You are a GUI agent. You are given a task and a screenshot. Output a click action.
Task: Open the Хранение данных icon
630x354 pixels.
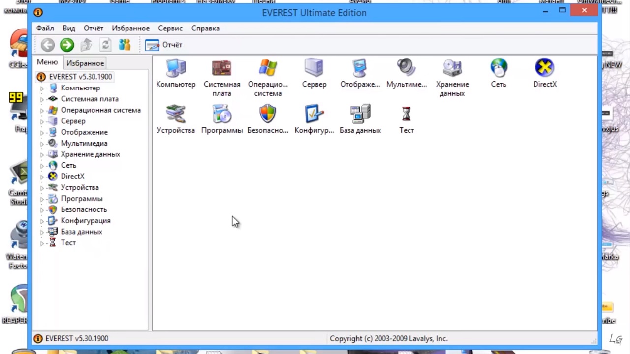coord(452,69)
